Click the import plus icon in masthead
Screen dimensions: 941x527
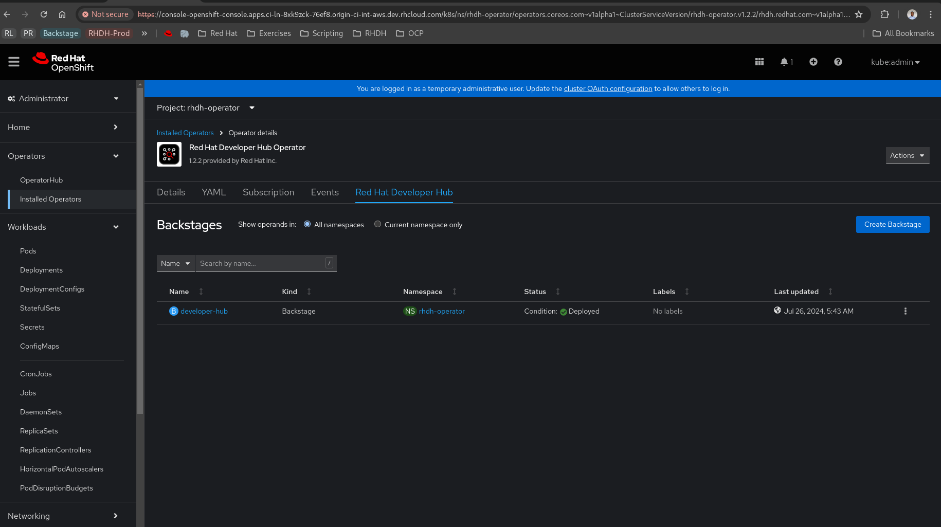pyautogui.click(x=813, y=62)
